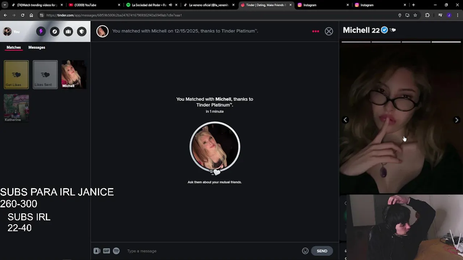Close the YouTube tab
Image resolution: width=463 pixels, height=260 pixels.
point(119,5)
